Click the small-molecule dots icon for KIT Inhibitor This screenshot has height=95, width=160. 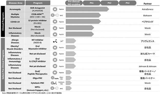55,41
